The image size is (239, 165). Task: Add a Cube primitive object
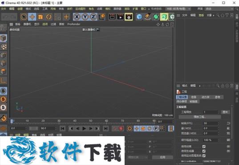(139, 17)
